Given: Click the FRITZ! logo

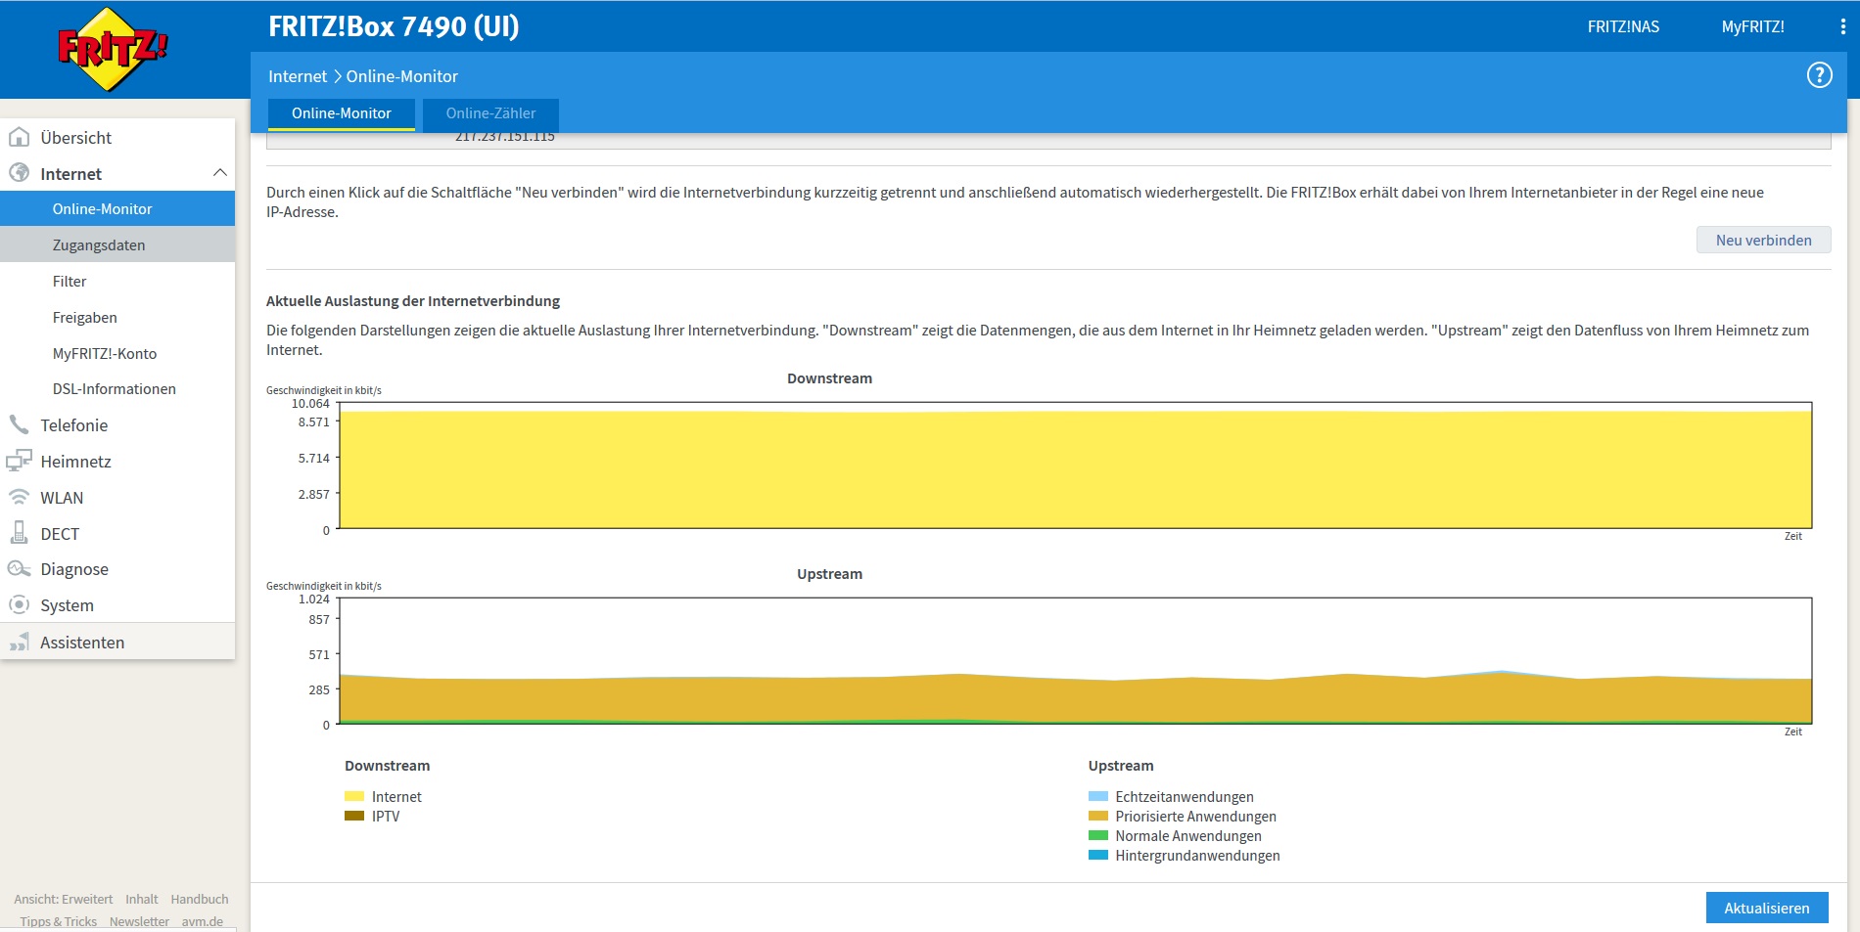Looking at the screenshot, I should [x=113, y=50].
